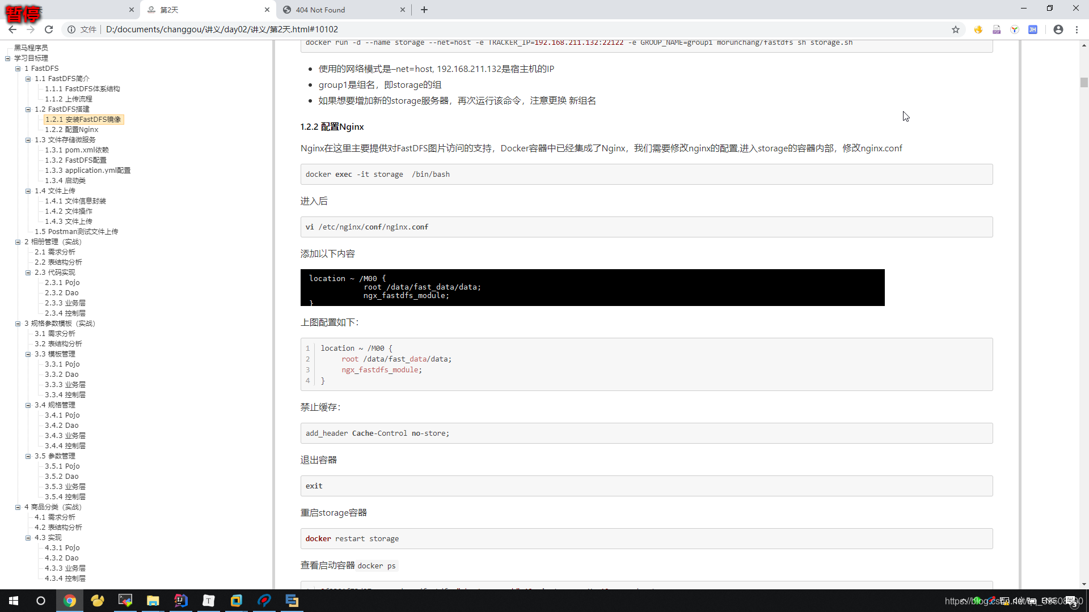Switch to the 第2天 tab
1089x612 pixels.
coord(208,10)
